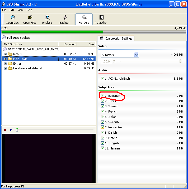Uncheck the Bulgarian subpicture checkbox
Viewport: 188px width, 189px height.
click(102, 96)
